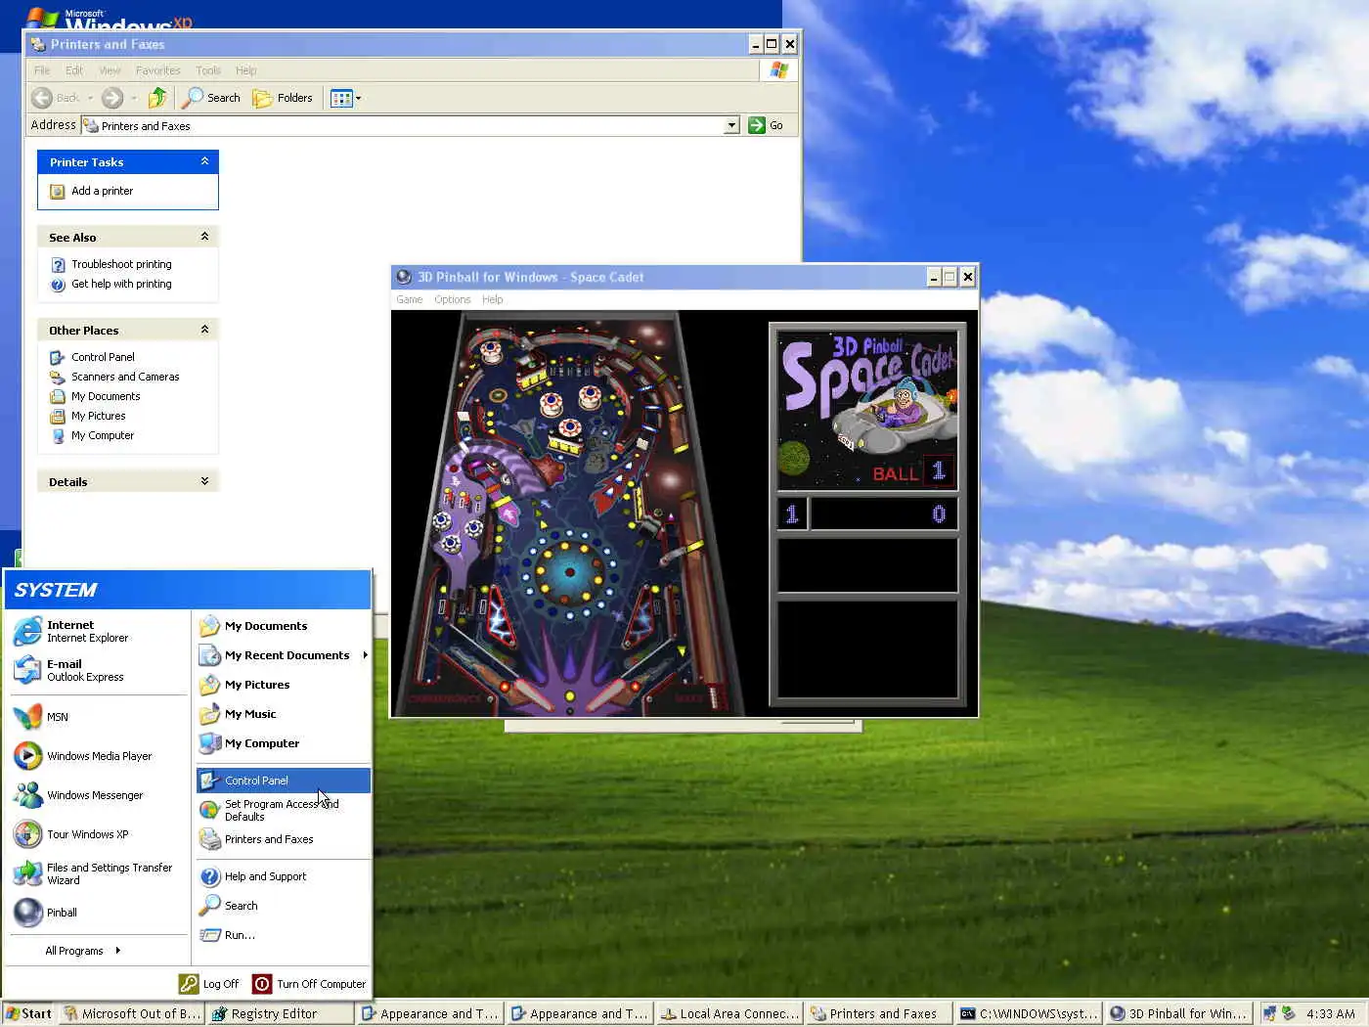Open My Documents in Start menu

click(x=283, y=626)
